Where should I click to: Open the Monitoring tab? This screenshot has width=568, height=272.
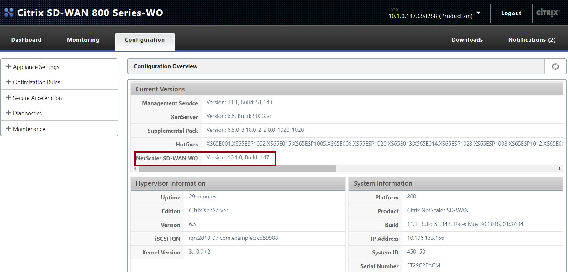coord(83,40)
